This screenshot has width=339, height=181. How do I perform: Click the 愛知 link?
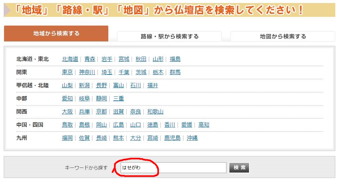(x=67, y=98)
